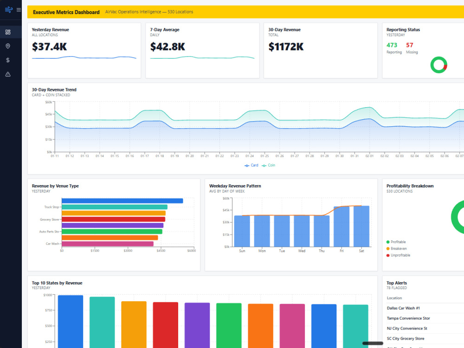Click the Sat bar in Weekday Revenue Pattern
464x348 pixels.
click(361, 226)
